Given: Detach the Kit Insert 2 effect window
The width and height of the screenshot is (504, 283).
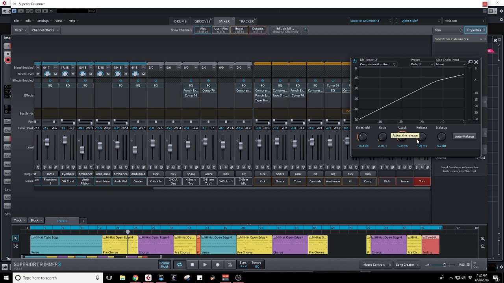Looking at the screenshot, I should [470, 62].
